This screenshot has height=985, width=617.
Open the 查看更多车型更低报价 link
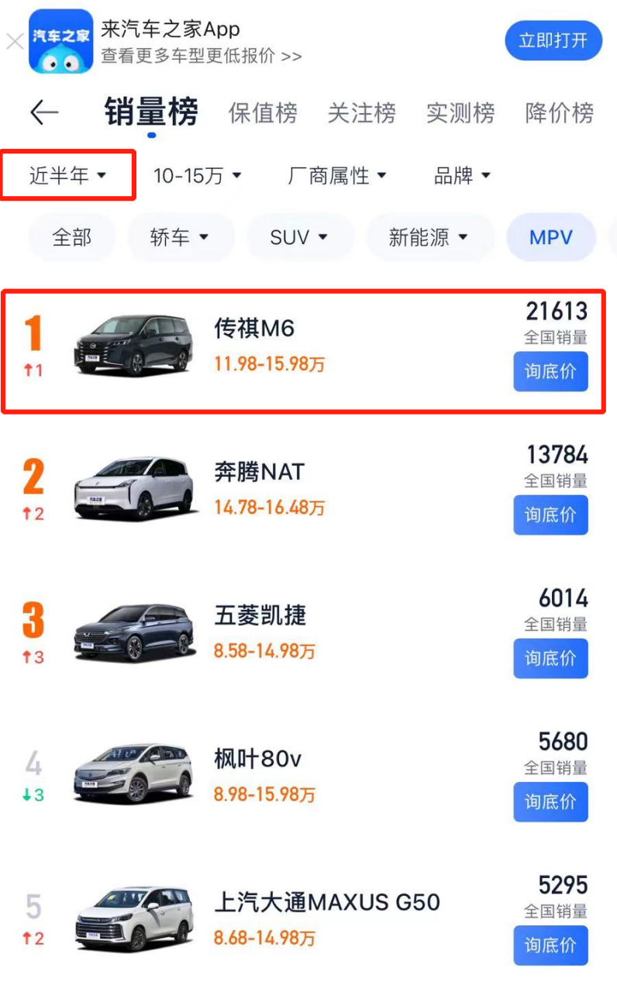tap(202, 57)
